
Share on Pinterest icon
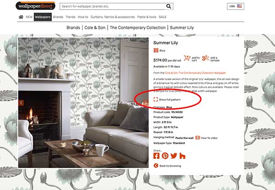tap(165, 156)
